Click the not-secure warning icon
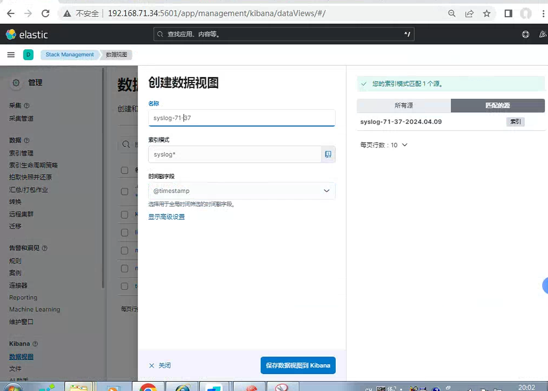The width and height of the screenshot is (548, 391). pos(67,14)
